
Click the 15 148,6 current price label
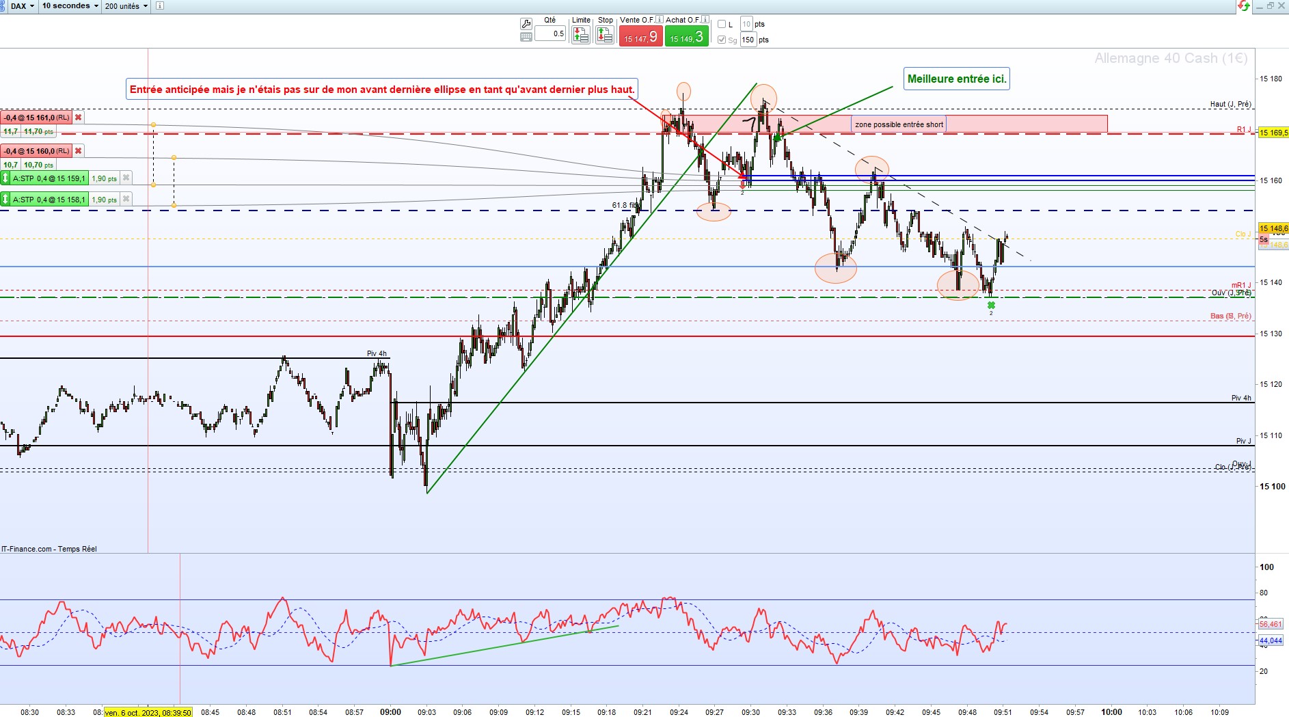pos(1273,228)
